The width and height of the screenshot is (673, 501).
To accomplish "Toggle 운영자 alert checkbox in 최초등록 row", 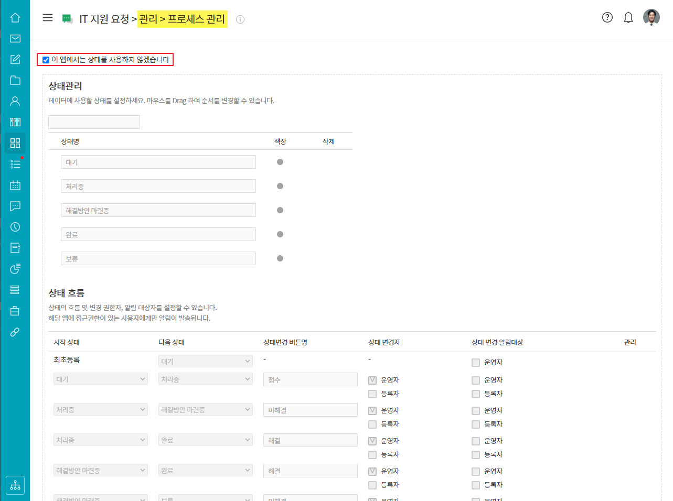I will 476,363.
